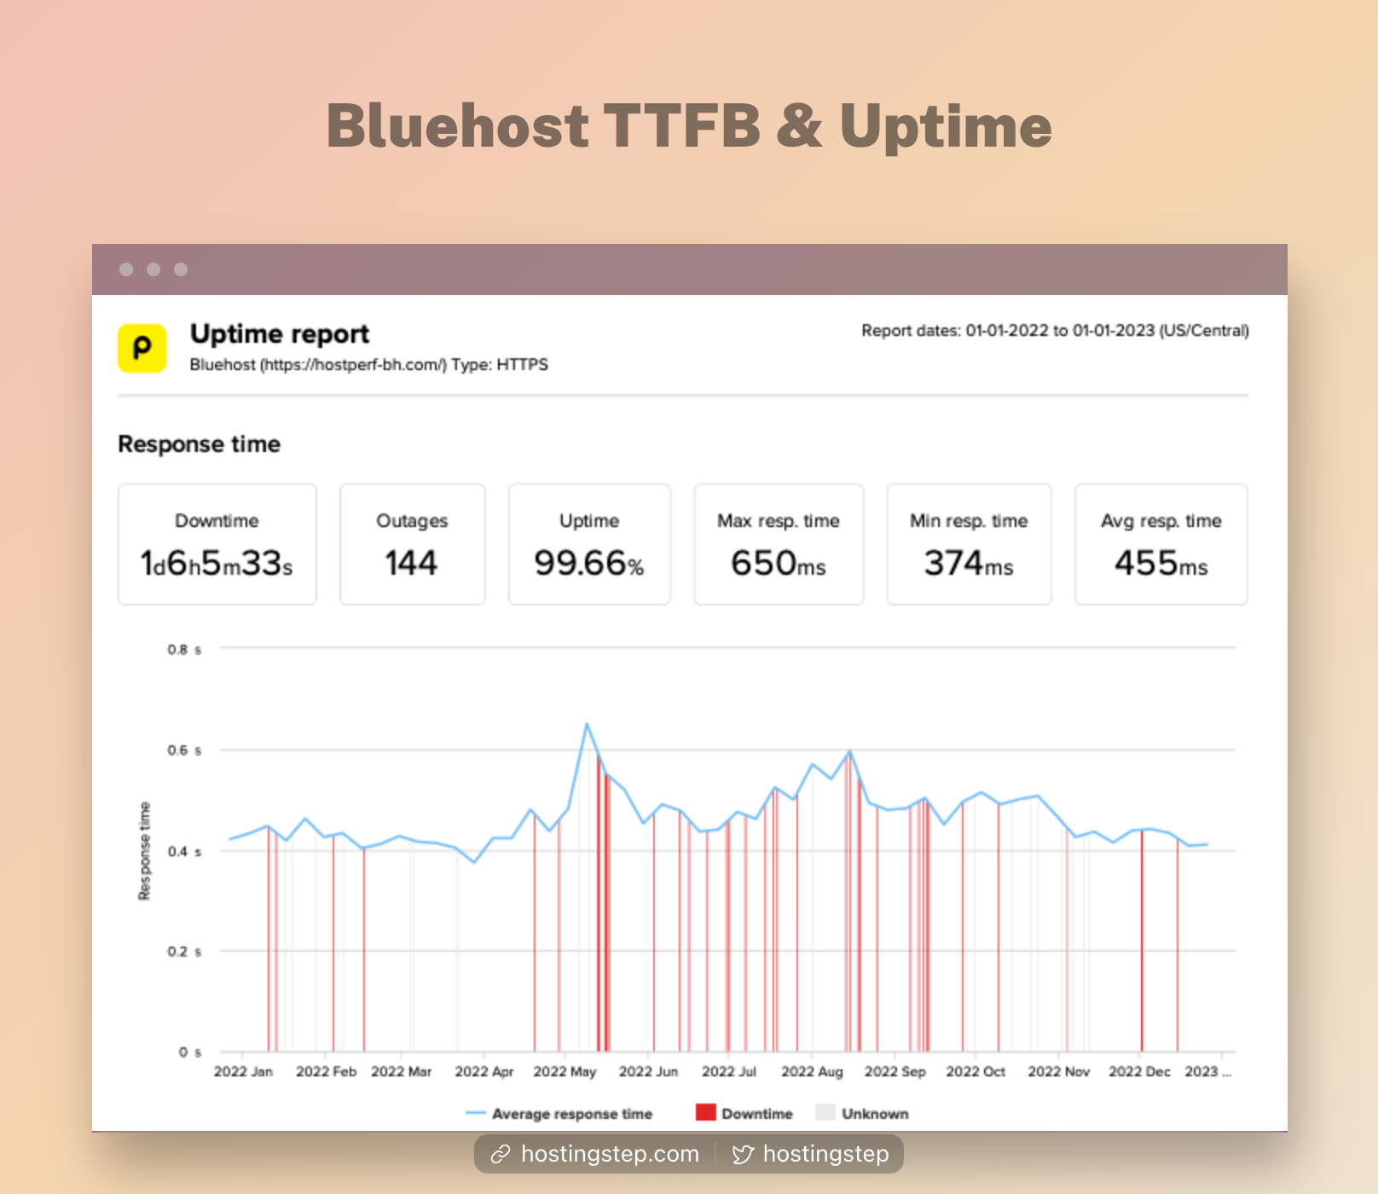This screenshot has width=1378, height=1194.
Task: Click the Report dates text
Action: coord(1055,331)
